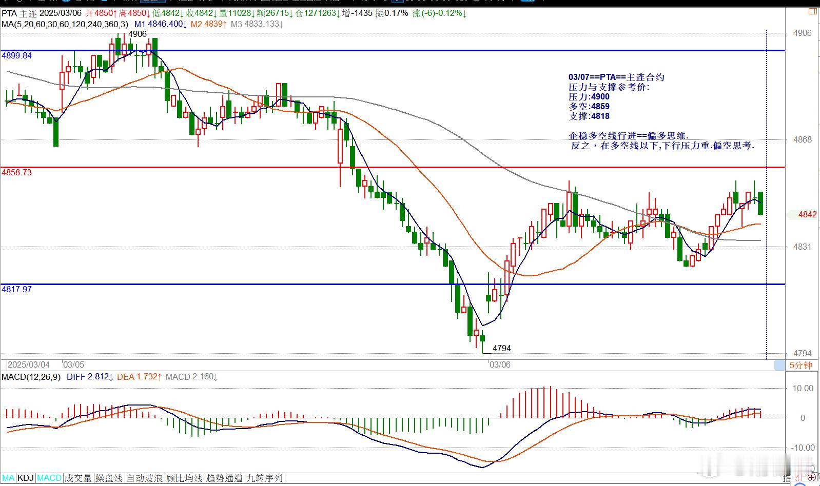820x486 pixels.
Task: Click the 增-1435 position change value
Action: [358, 13]
